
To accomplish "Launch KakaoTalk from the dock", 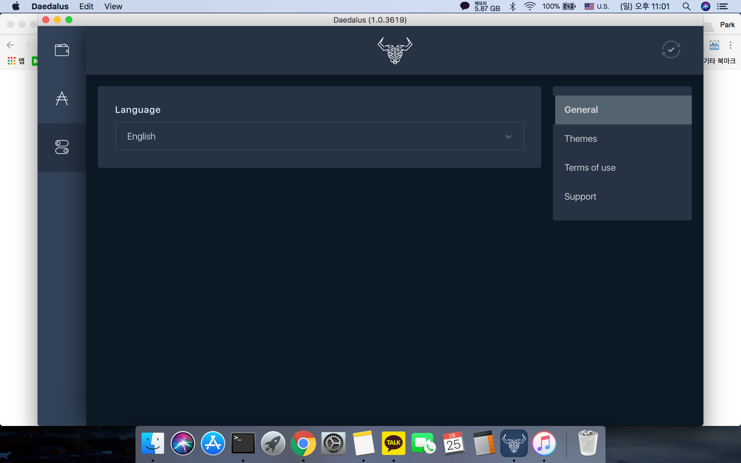I will 393,443.
